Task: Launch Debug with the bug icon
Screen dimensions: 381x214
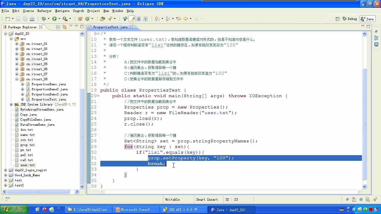Action: (x=44, y=19)
